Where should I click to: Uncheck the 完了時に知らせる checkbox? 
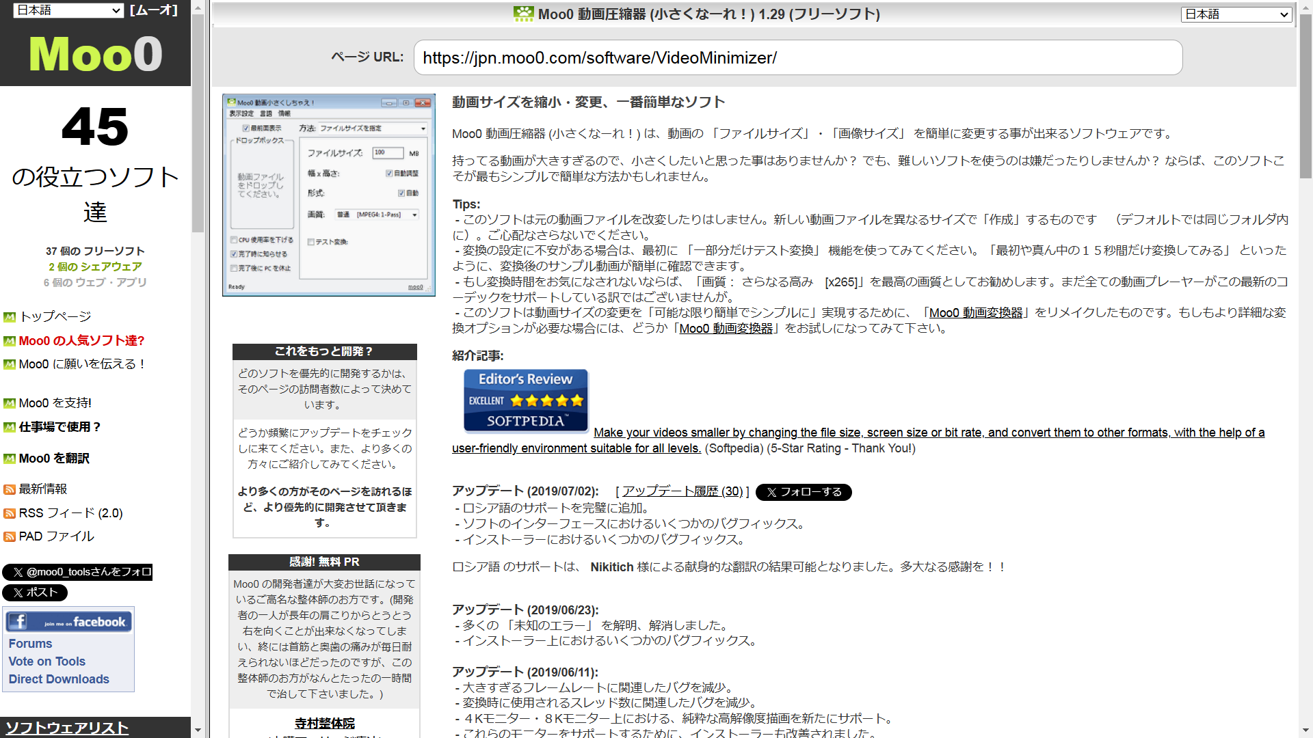(234, 254)
